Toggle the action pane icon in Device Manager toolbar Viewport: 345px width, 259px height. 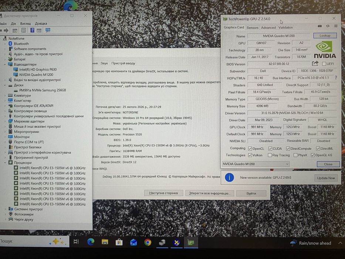point(39,30)
